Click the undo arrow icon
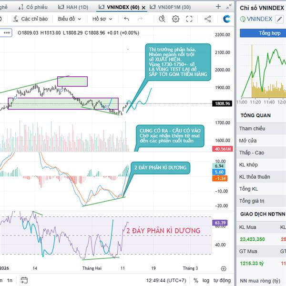Screen dimensions: 286x286 tap(126, 19)
